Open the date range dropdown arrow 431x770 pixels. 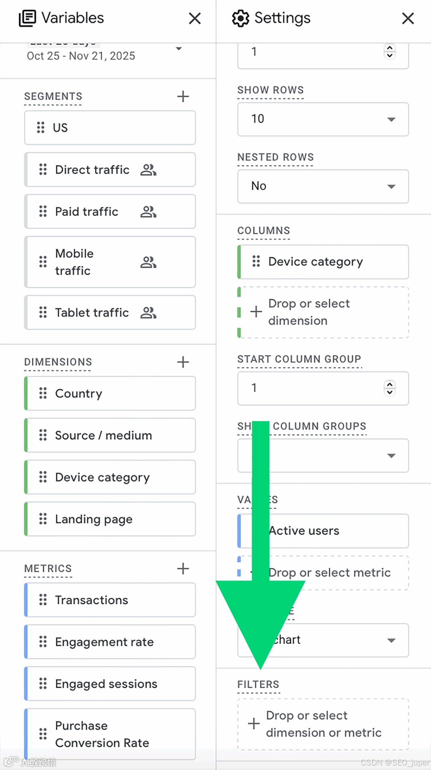pyautogui.click(x=179, y=49)
